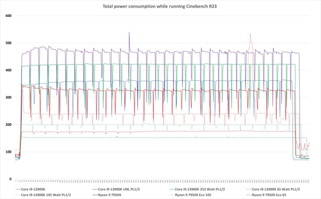Image resolution: width=321 pixels, height=199 pixels.
Task: Click the 500 label on the vertical axis
Action: tap(9, 43)
